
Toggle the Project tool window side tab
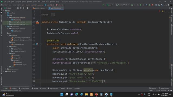coord(1,10)
